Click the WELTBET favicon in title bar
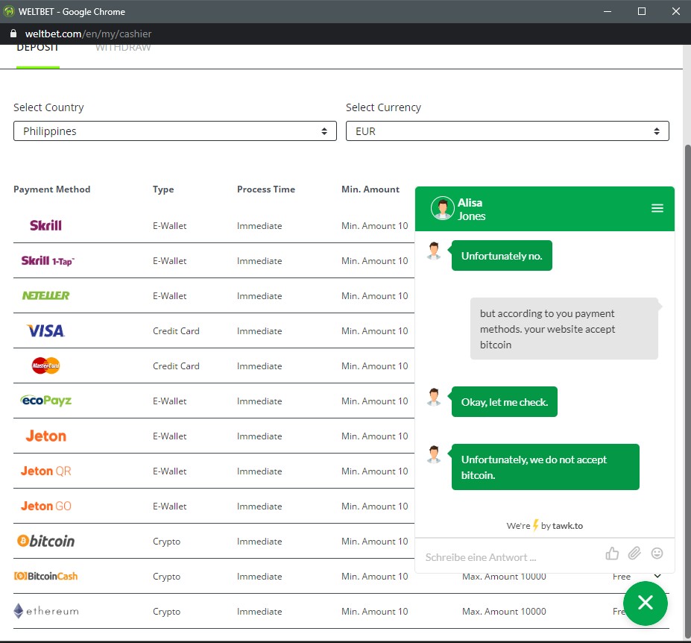Image resolution: width=691 pixels, height=643 pixels. pyautogui.click(x=9, y=11)
